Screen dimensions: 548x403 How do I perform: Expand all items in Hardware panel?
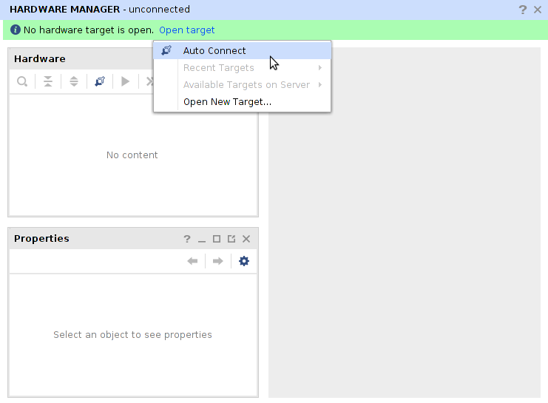(74, 81)
